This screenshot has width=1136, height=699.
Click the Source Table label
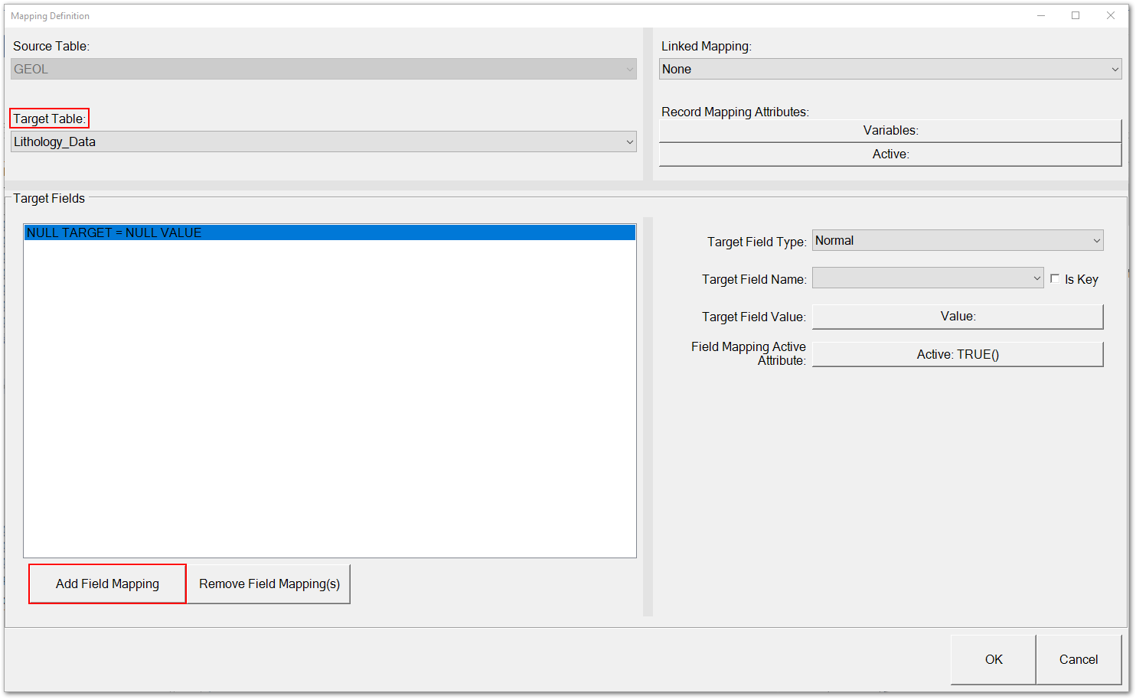(x=51, y=46)
